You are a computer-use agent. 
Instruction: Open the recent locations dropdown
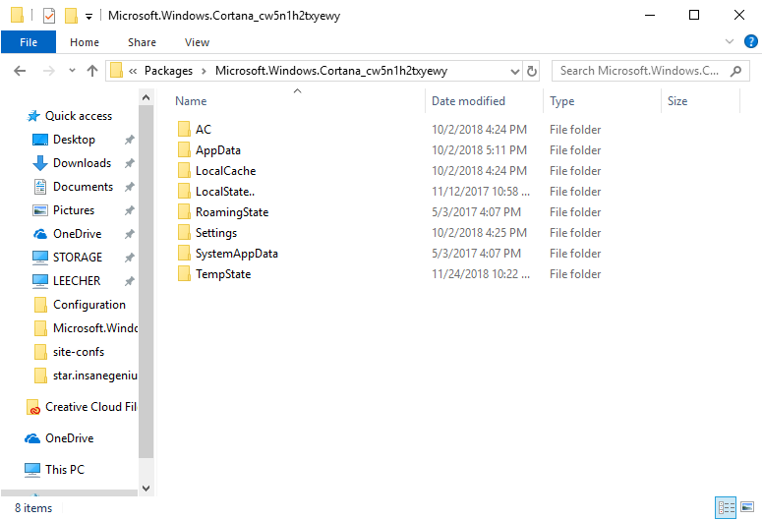[72, 71]
